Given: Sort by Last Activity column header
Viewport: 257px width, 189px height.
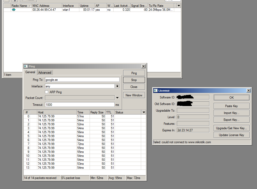Looking at the screenshot, I should [122, 6].
